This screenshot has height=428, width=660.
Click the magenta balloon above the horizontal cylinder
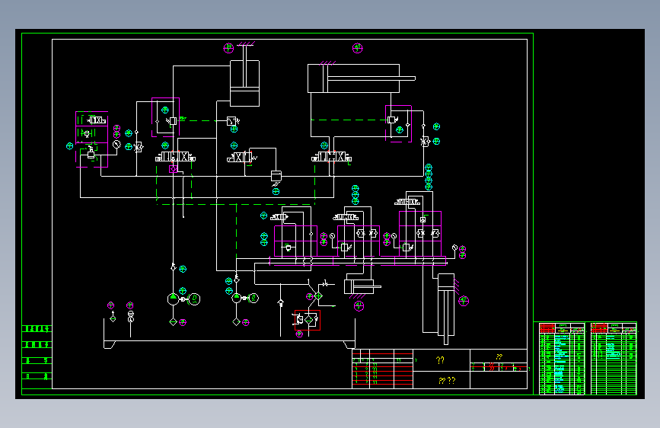pyautogui.click(x=357, y=48)
